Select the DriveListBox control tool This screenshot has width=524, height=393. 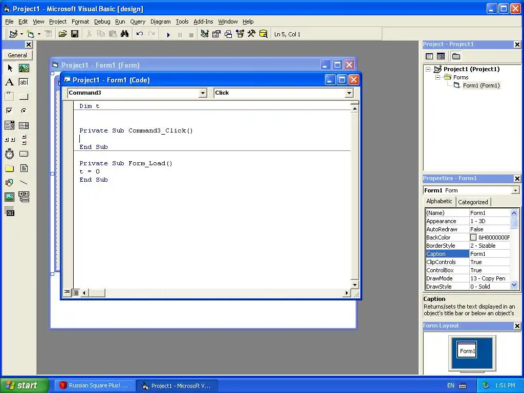(x=24, y=154)
